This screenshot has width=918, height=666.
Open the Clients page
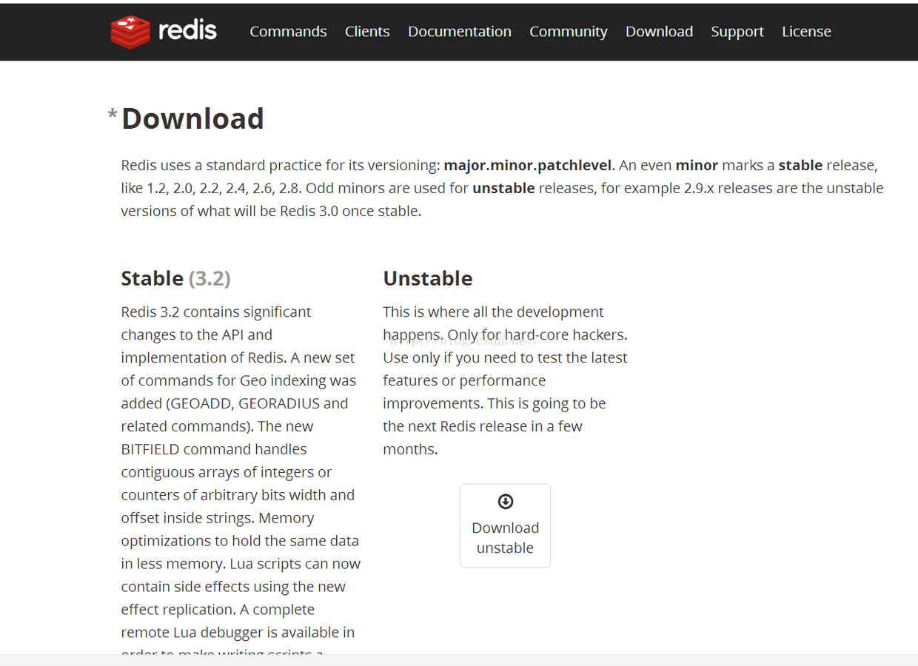367,31
